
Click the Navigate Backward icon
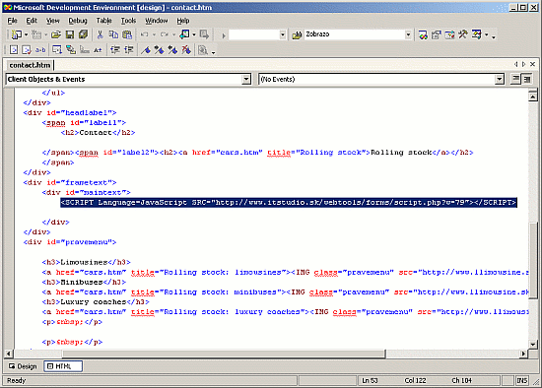click(185, 34)
